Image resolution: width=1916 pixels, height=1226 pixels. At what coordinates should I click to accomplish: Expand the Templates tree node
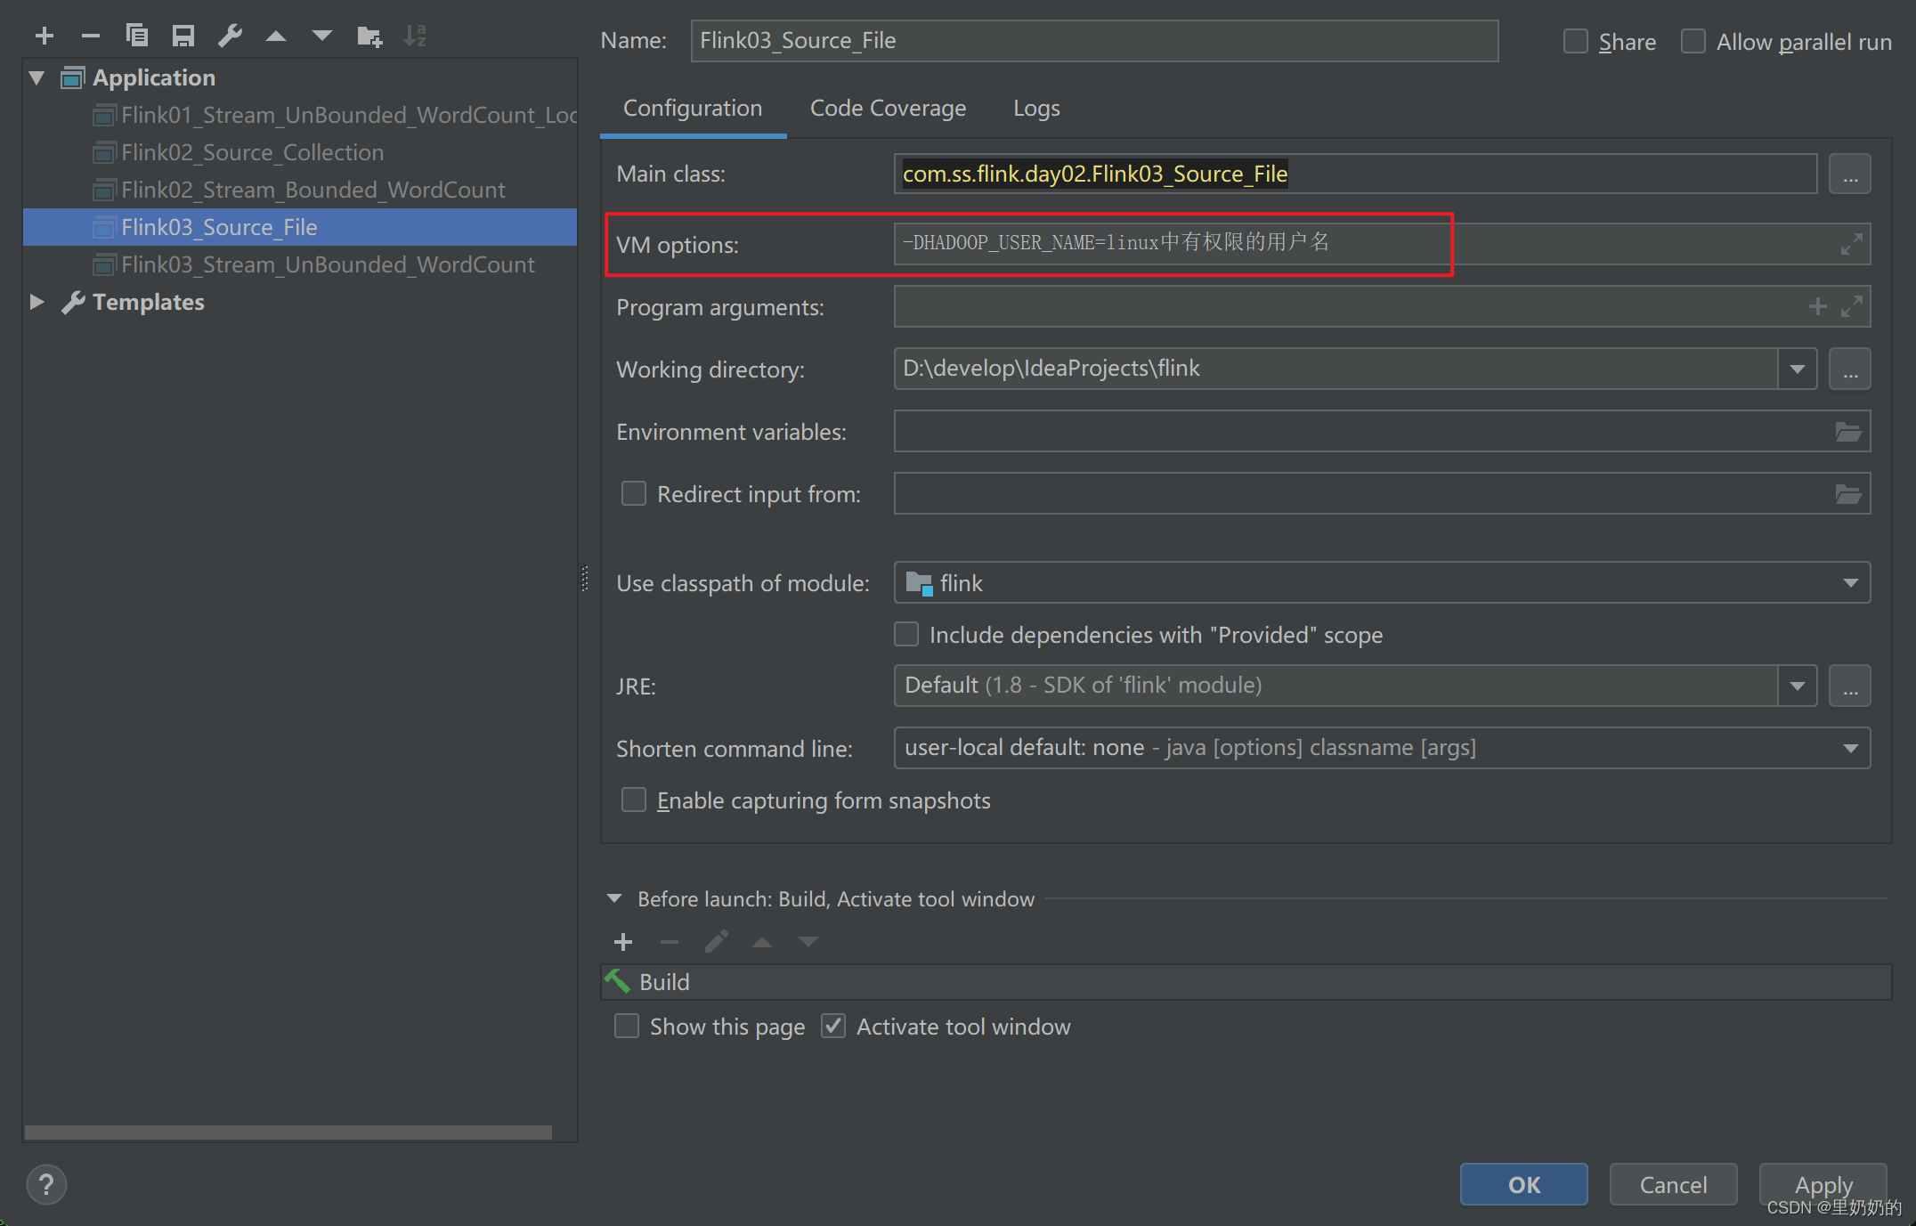[x=37, y=302]
